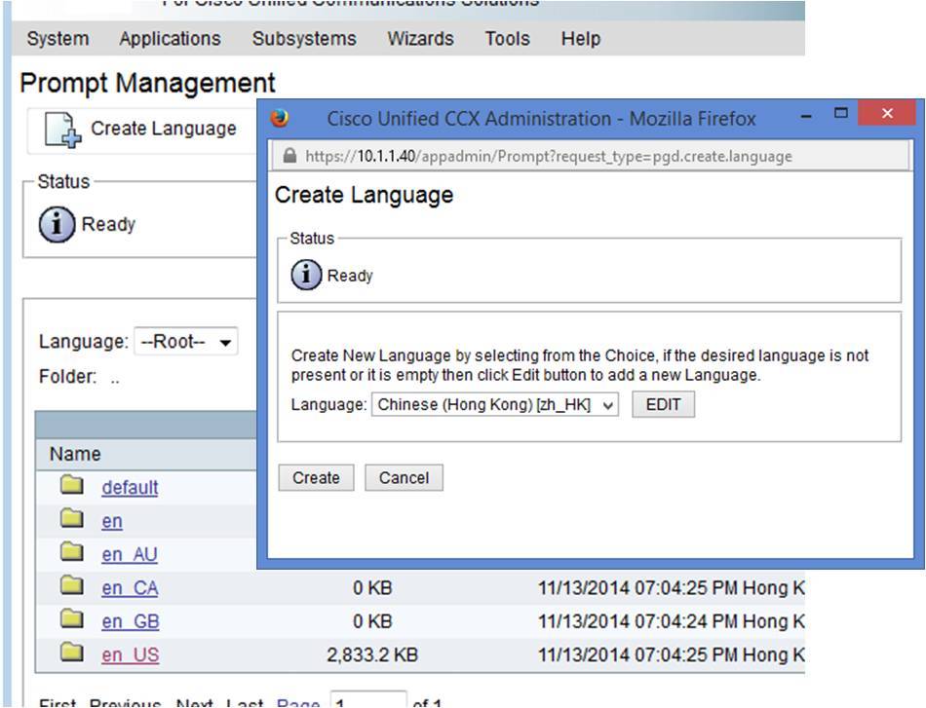Click the Create Language toolbar label

coord(164,129)
